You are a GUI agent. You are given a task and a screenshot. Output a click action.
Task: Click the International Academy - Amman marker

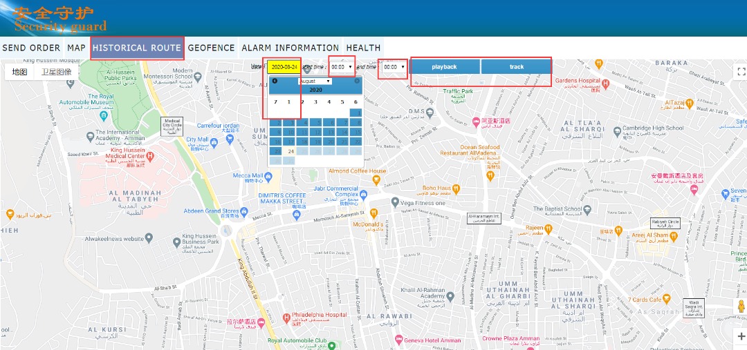[x=90, y=138]
